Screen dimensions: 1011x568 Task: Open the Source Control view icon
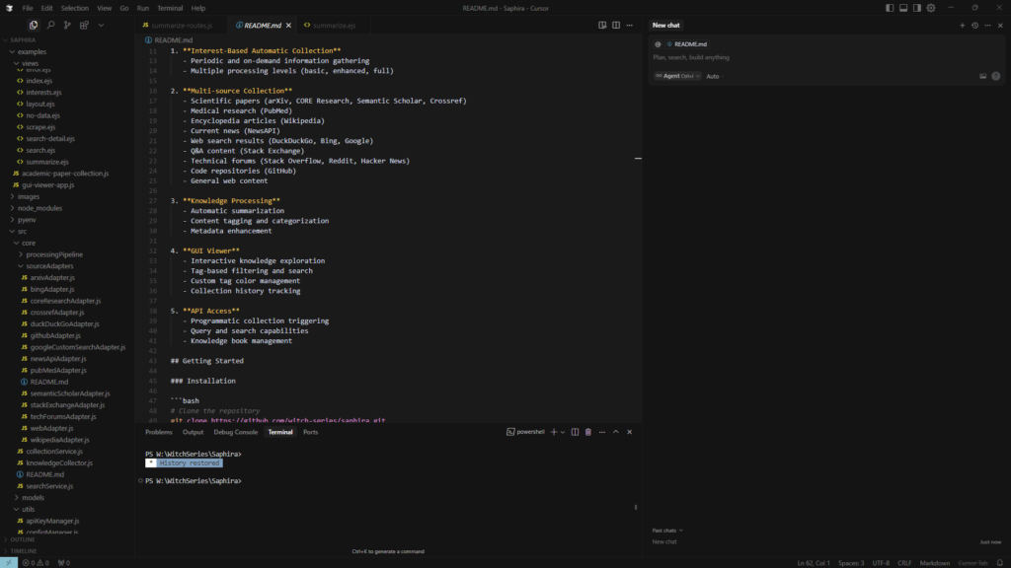pyautogui.click(x=67, y=25)
